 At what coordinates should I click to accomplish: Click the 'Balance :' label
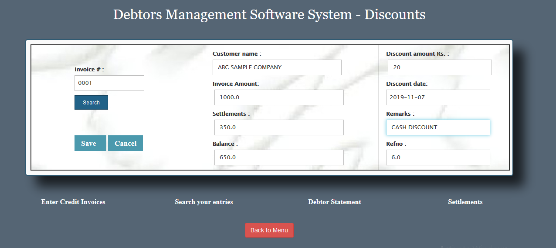(225, 144)
